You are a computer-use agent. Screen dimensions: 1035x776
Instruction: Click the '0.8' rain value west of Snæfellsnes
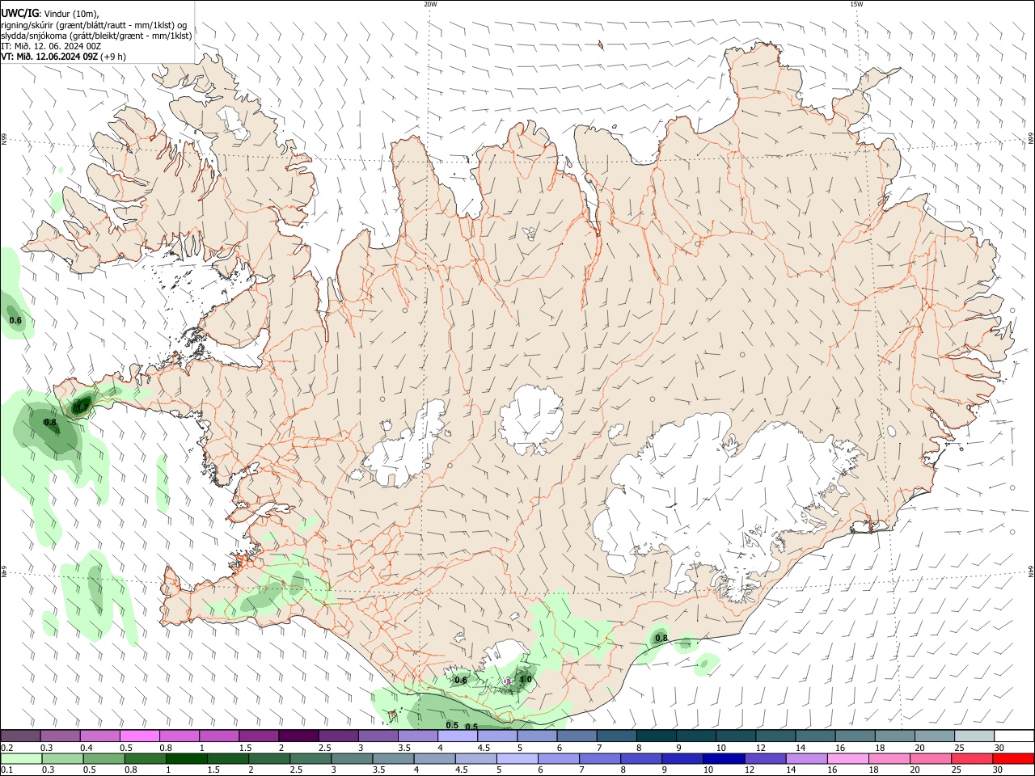pyautogui.click(x=50, y=422)
